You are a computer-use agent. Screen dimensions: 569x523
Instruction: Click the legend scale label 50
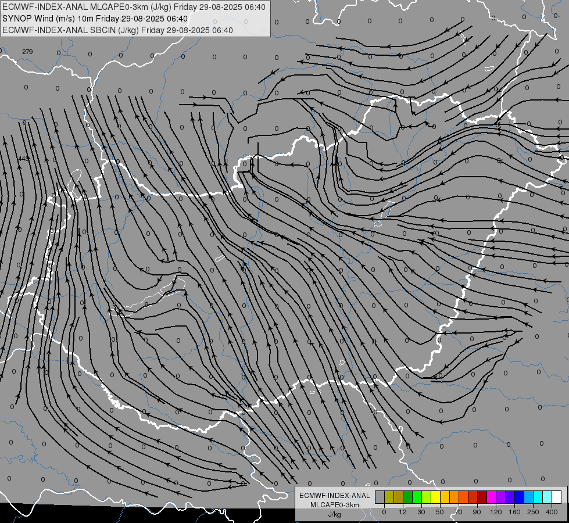[x=440, y=512]
